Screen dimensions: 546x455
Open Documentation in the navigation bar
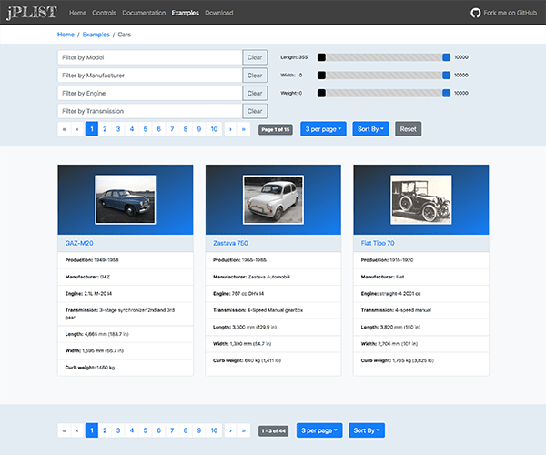coord(144,13)
